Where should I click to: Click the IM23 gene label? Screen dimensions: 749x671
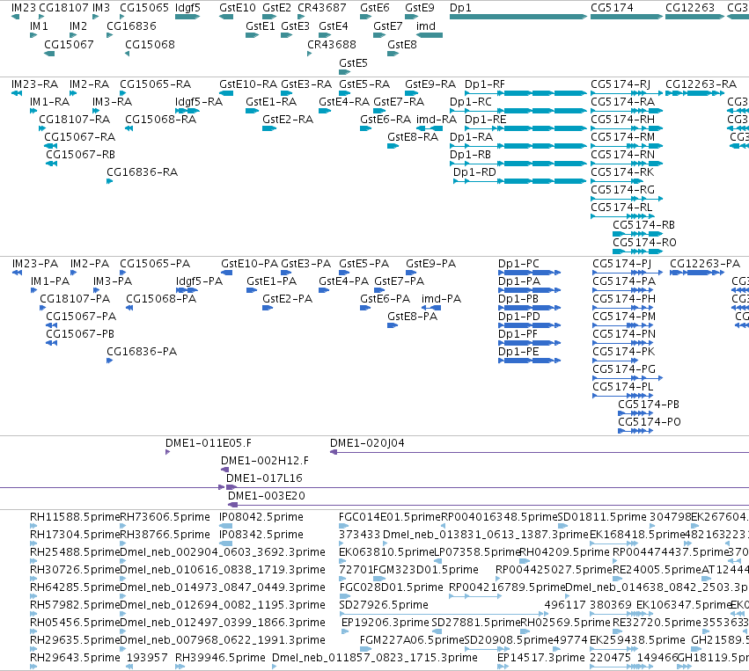coord(24,8)
